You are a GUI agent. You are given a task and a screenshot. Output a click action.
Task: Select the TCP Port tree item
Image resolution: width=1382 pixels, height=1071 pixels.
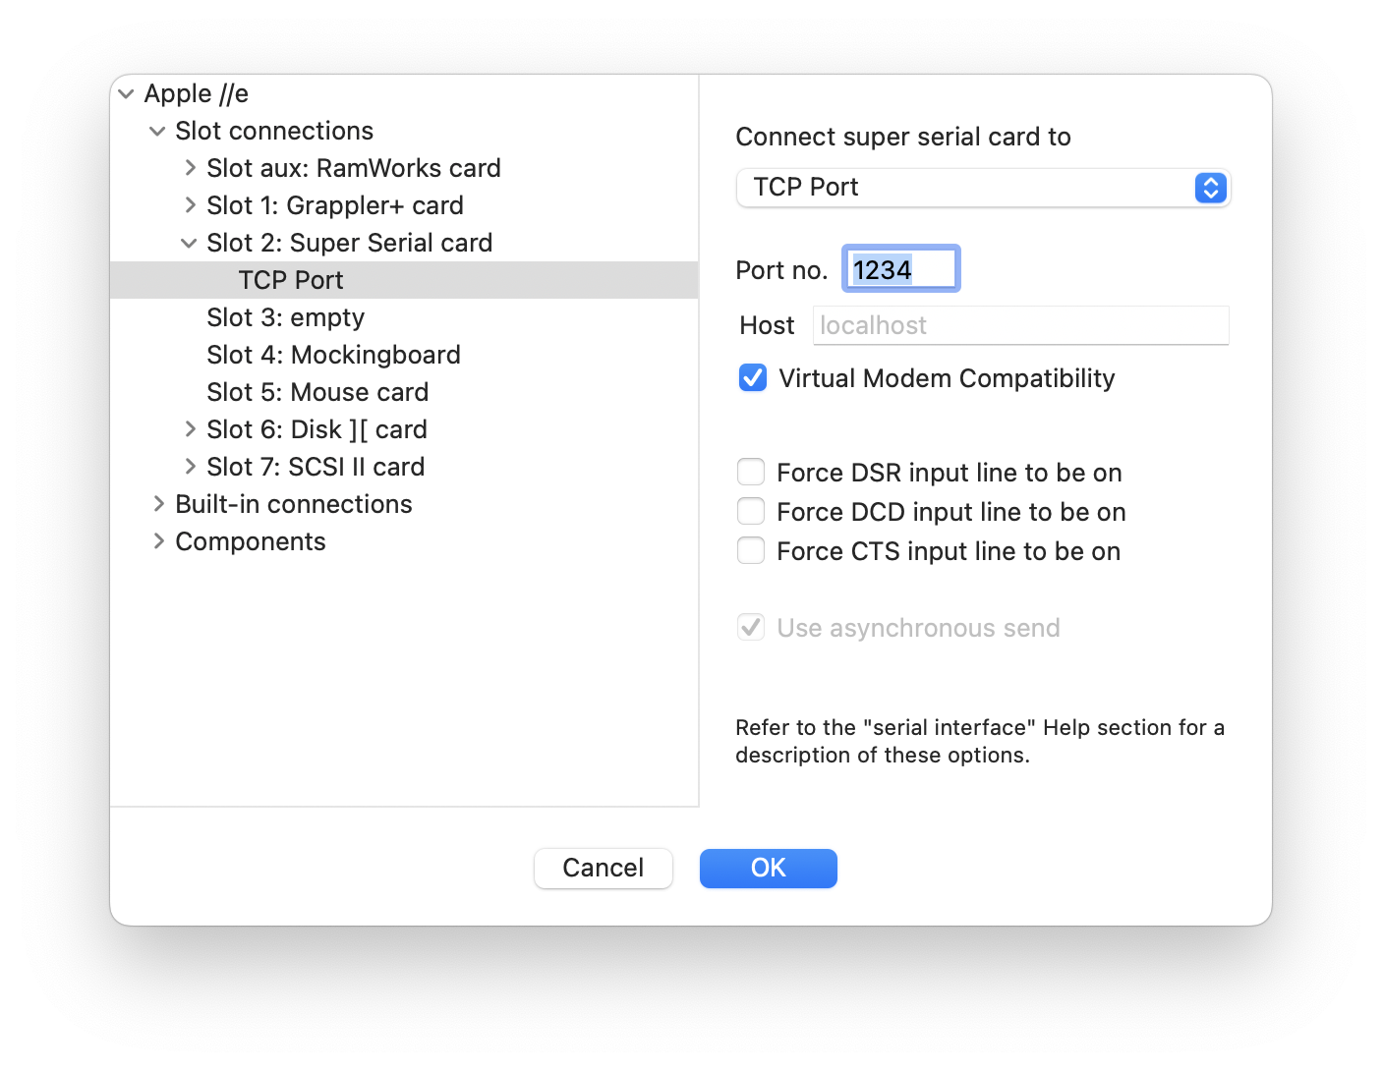[291, 281]
